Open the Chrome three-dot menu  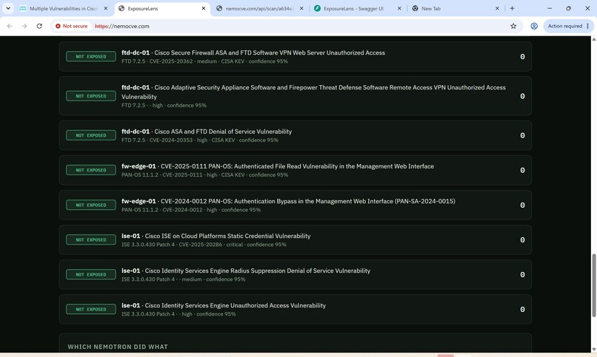tap(588, 26)
